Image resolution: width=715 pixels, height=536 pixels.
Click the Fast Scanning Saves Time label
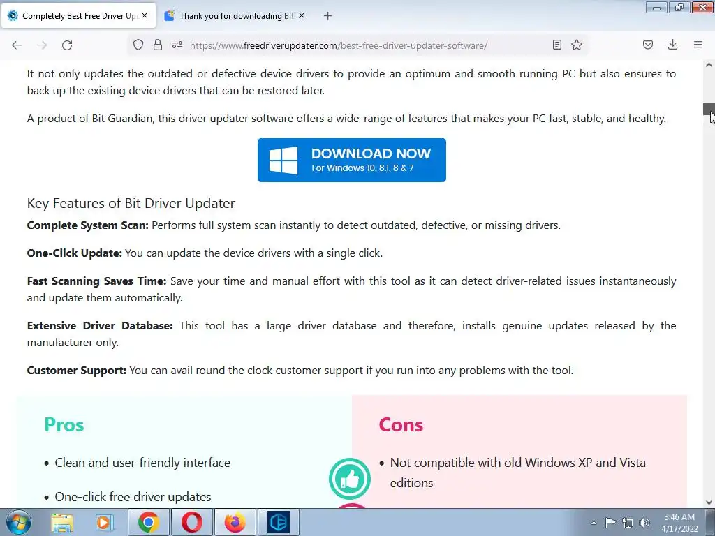[x=96, y=281]
